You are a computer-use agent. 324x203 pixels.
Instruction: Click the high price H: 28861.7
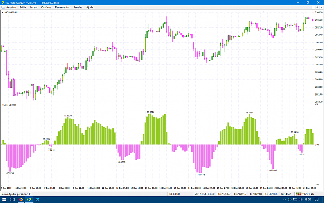click(241, 194)
